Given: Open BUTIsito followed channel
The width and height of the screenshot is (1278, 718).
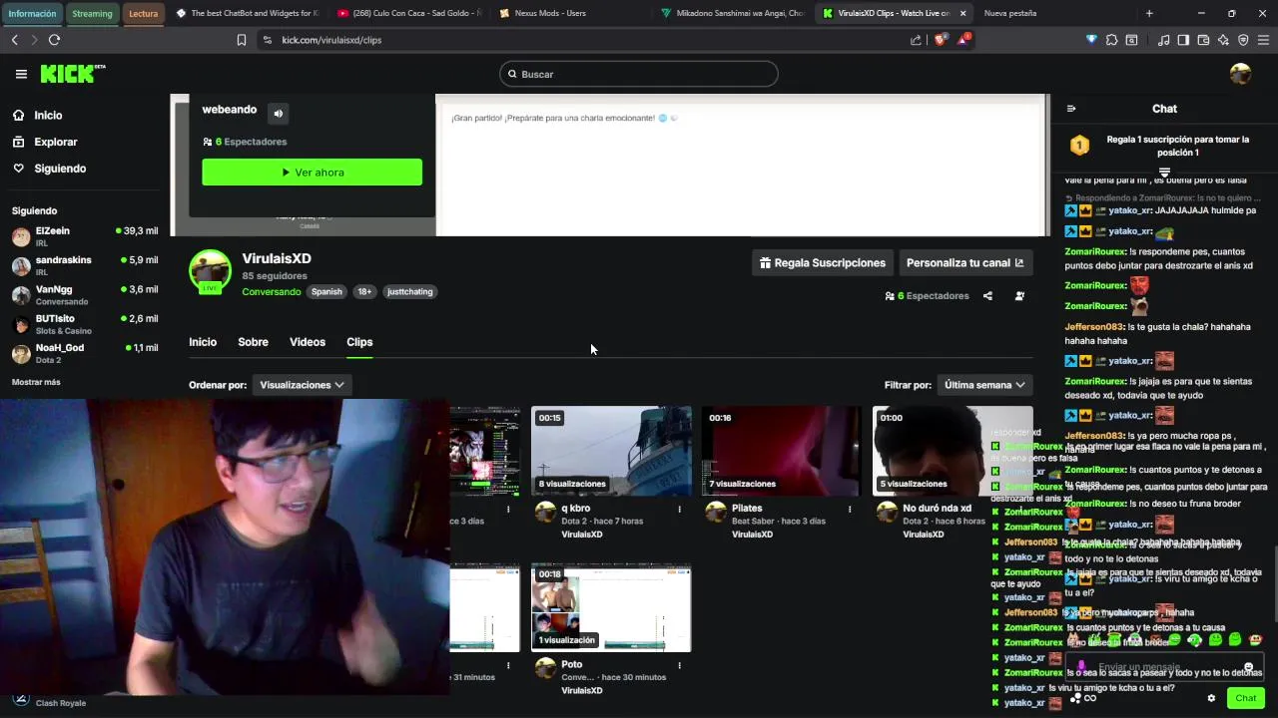Looking at the screenshot, I should click(84, 324).
